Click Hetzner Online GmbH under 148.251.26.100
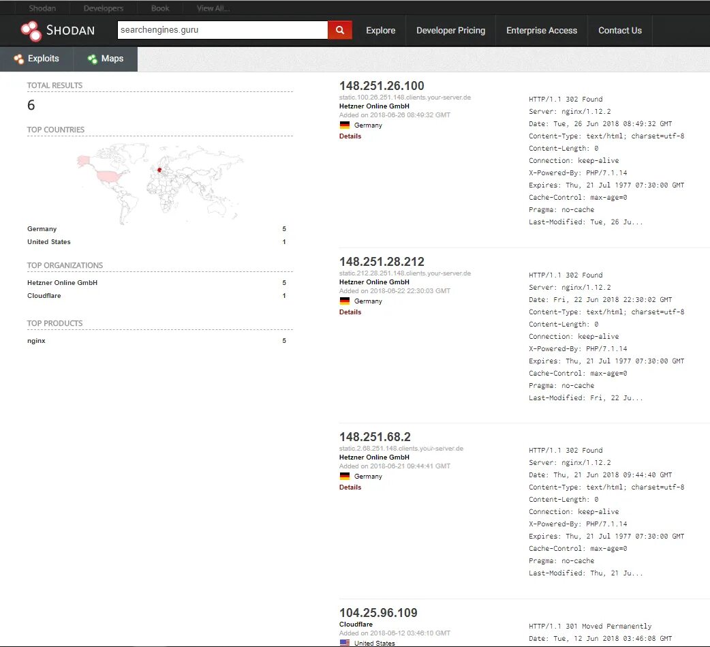710x647 pixels. point(374,106)
